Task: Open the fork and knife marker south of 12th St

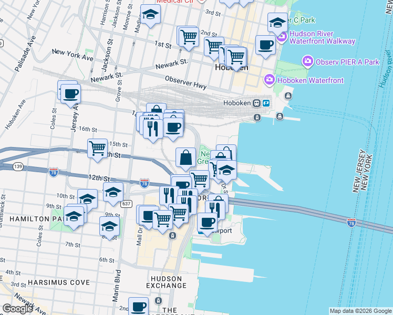Action: point(169,196)
